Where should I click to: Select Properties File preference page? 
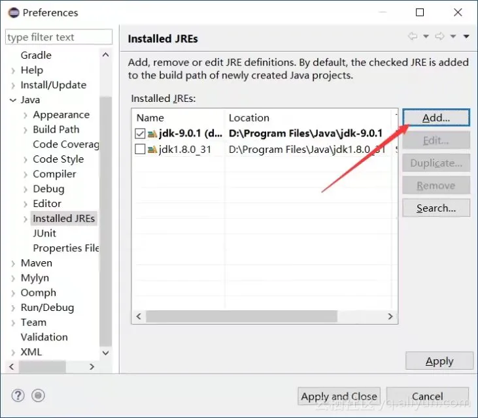point(66,248)
